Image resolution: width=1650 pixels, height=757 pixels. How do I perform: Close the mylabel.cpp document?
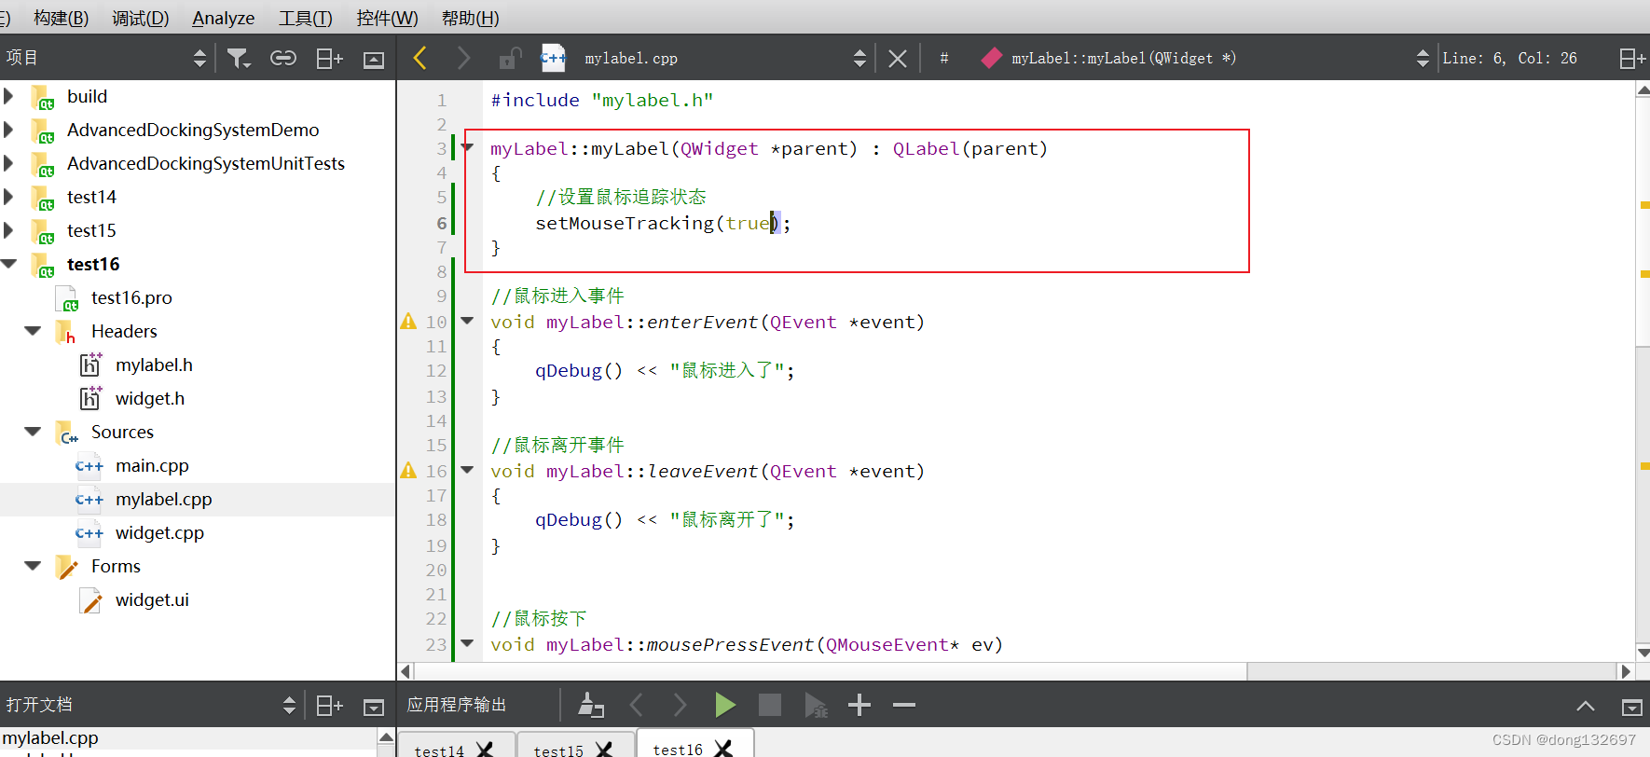click(x=898, y=59)
